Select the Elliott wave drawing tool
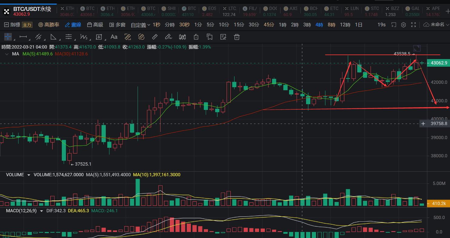450x238 pixels. (x=84, y=37)
